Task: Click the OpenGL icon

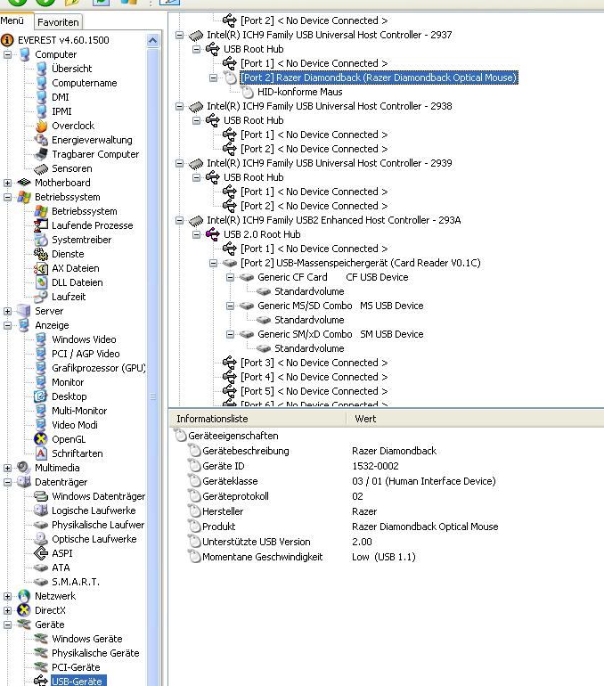Action: (41, 439)
